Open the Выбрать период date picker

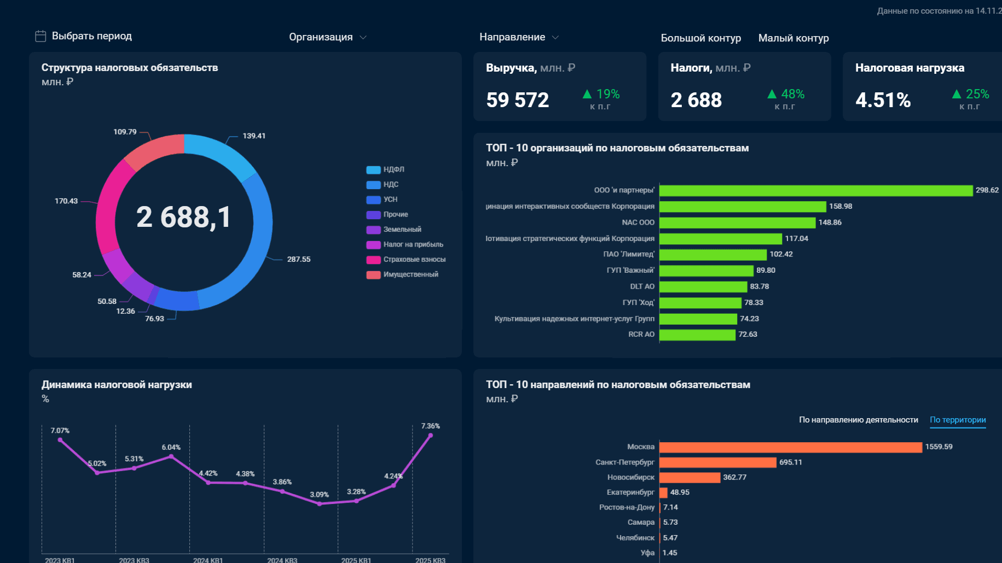84,36
